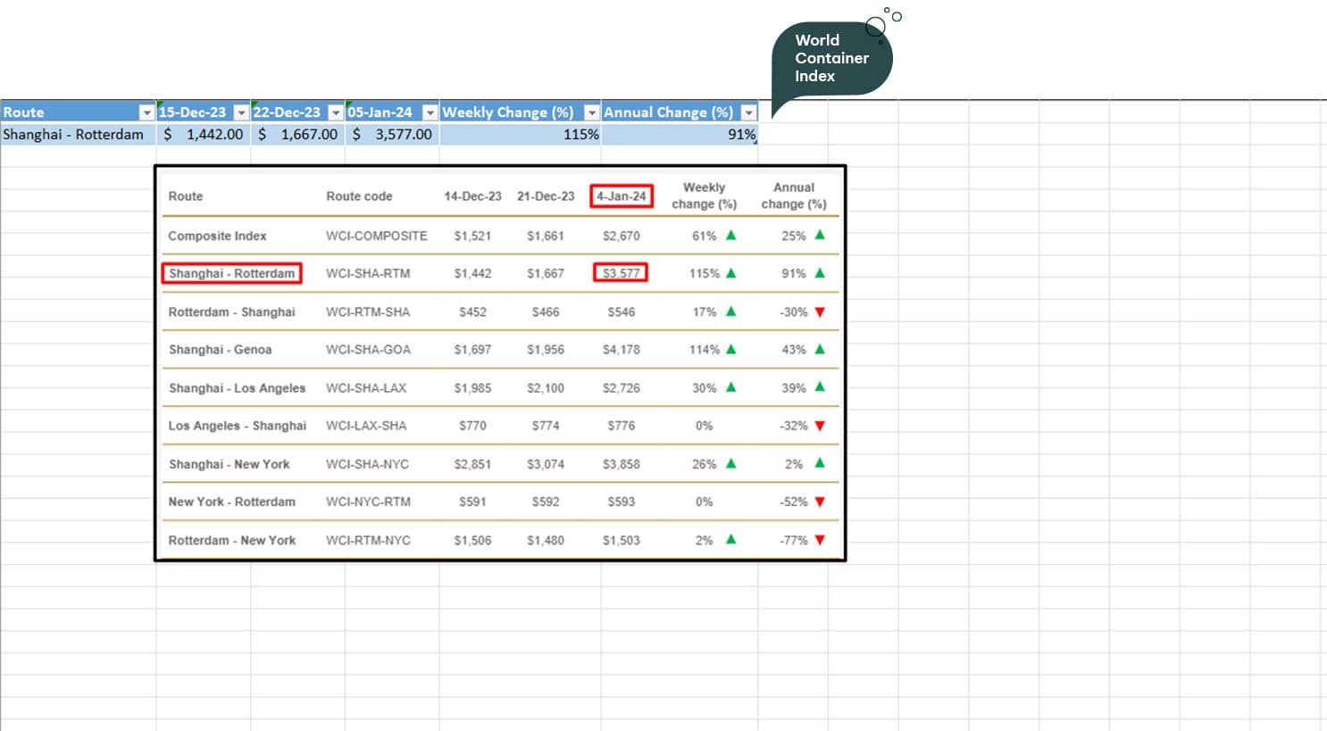Click the World Container Index speech bubble

830,59
